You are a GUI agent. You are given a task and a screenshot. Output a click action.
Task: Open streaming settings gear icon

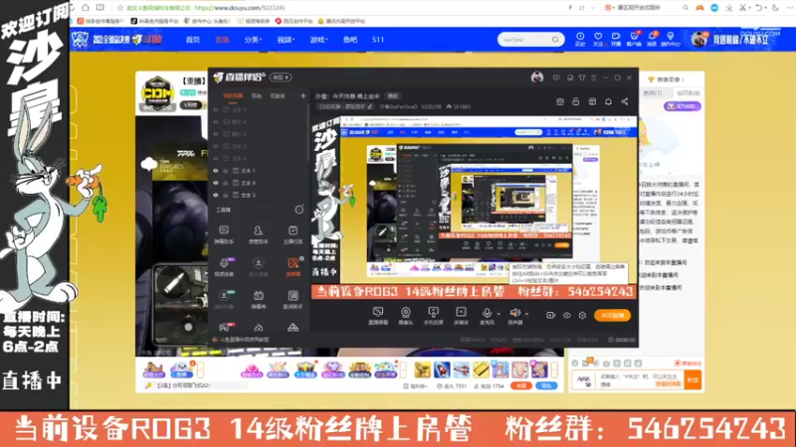pyautogui.click(x=582, y=315)
